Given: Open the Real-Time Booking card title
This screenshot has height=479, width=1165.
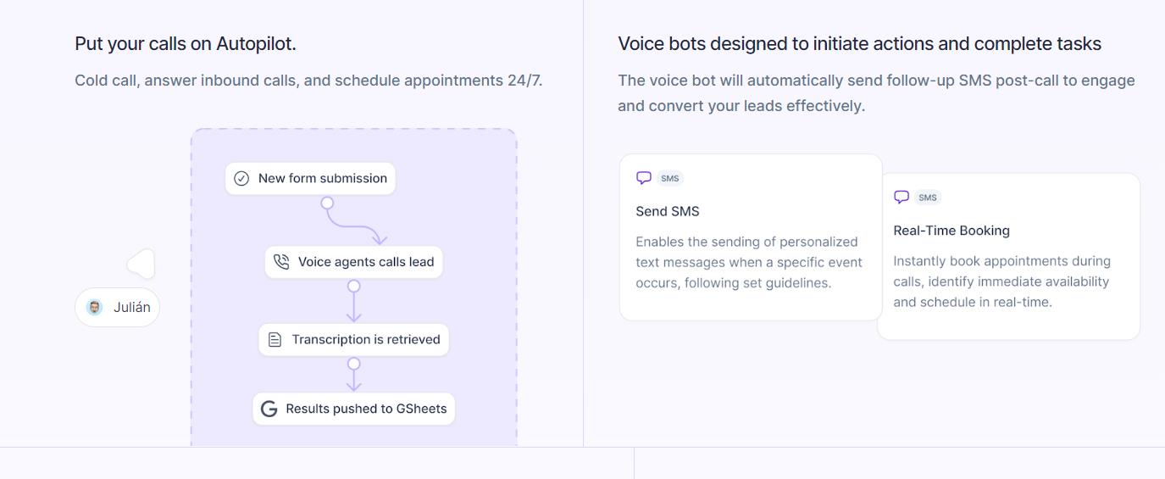Looking at the screenshot, I should click(951, 231).
